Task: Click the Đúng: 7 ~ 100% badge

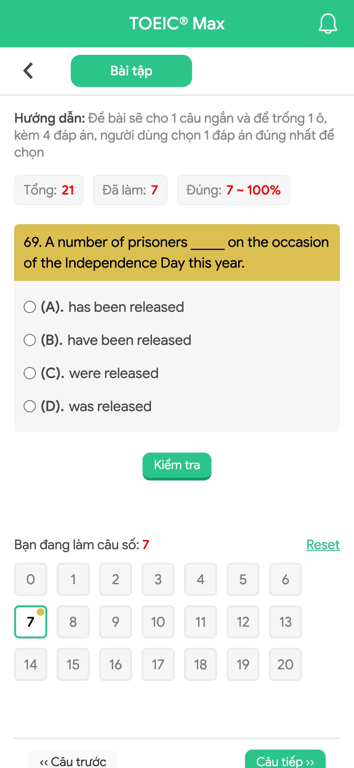Action: [234, 190]
